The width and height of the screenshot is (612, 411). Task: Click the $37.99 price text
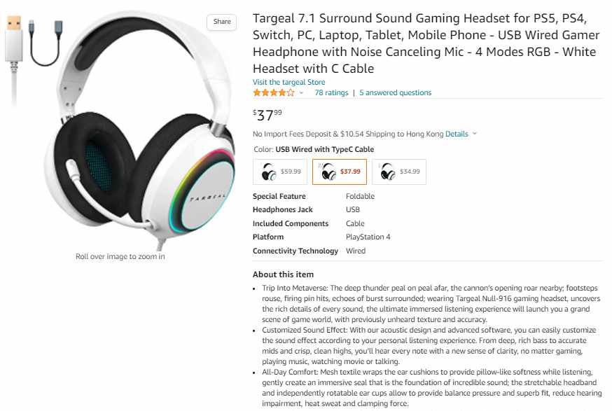click(267, 115)
